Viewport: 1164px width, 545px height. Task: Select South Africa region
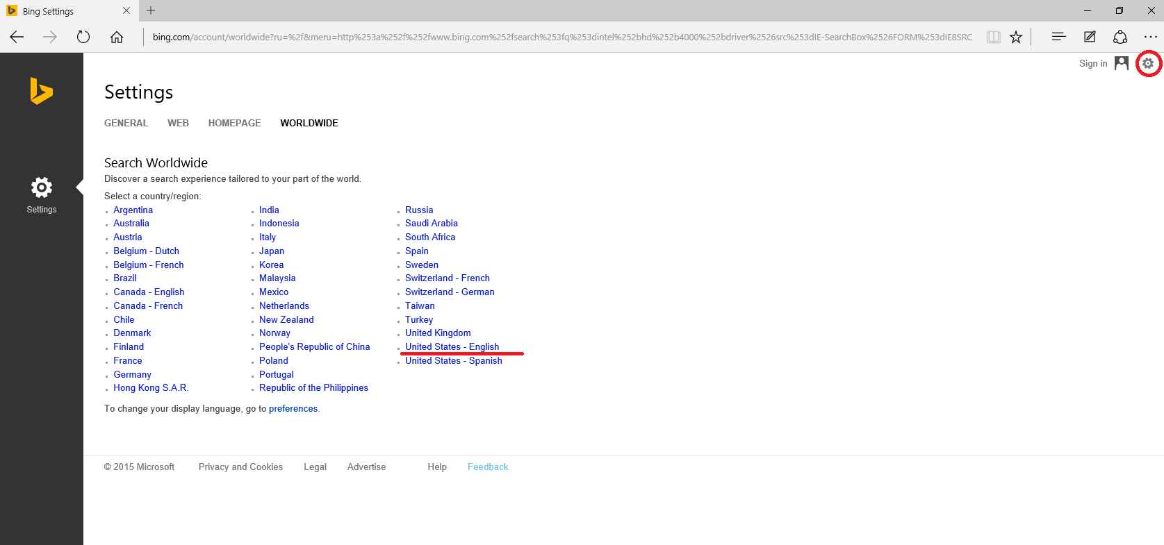tap(430, 237)
